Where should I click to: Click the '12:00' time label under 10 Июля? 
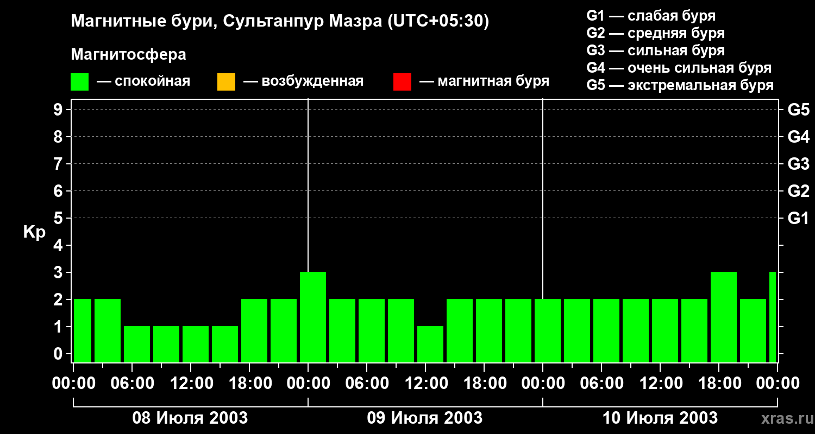660,384
